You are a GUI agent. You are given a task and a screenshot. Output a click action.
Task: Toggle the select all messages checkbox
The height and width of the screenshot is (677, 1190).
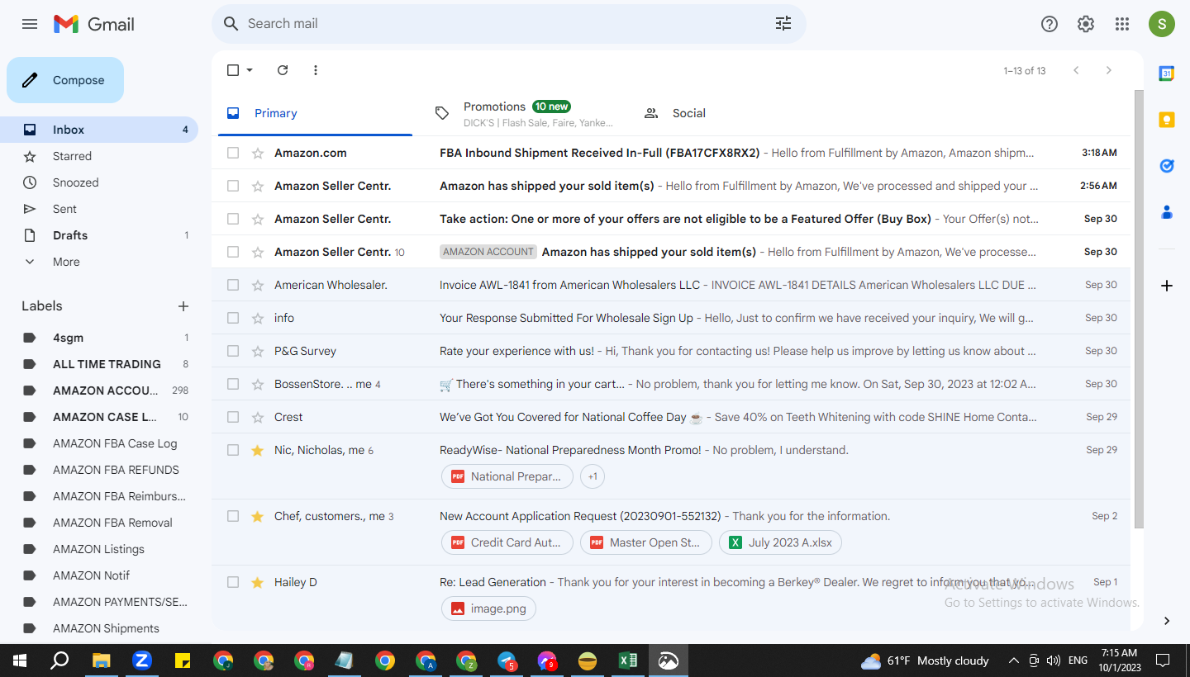233,70
